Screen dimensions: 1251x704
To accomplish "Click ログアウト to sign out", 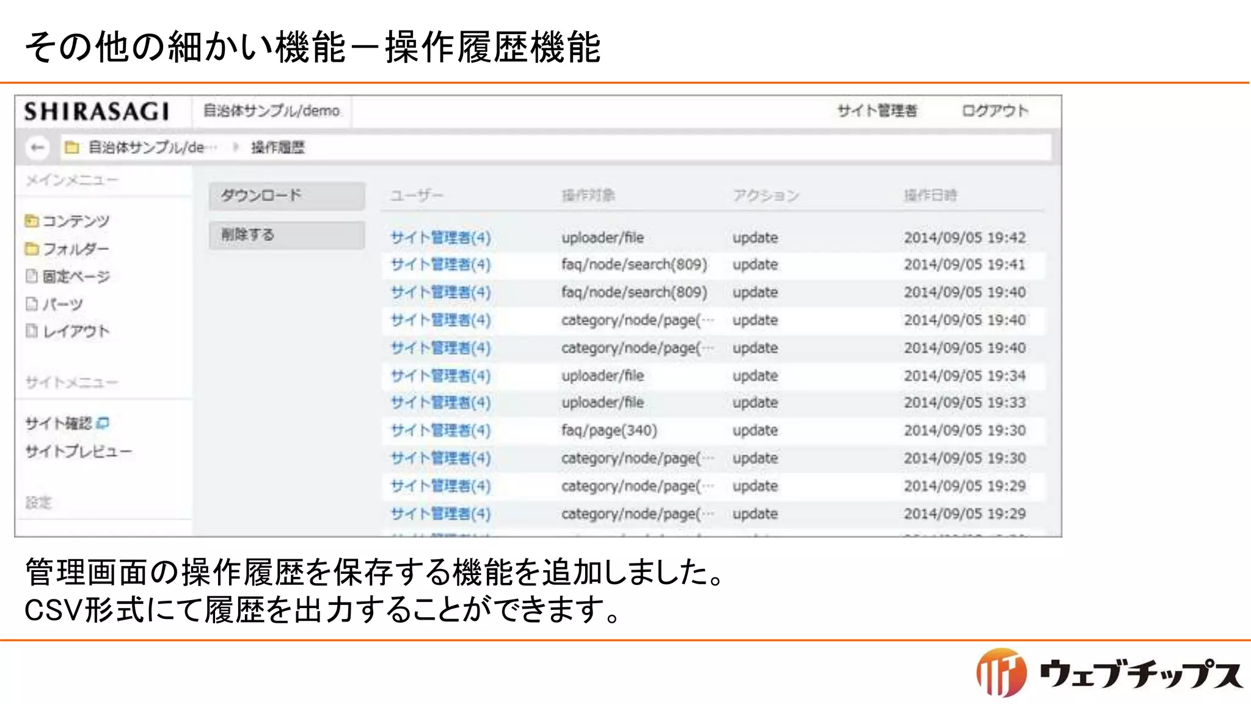I will click(995, 111).
